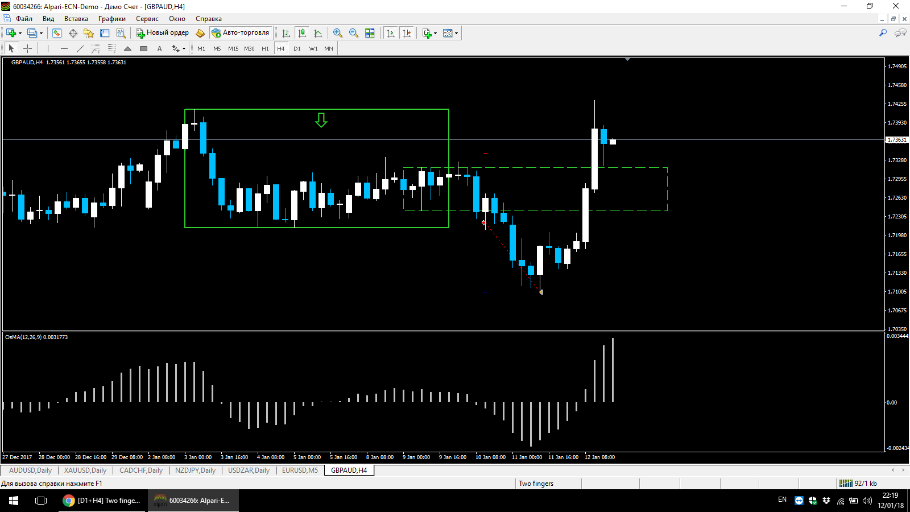Open the Market Watch window
910x512 pixels.
57,33
